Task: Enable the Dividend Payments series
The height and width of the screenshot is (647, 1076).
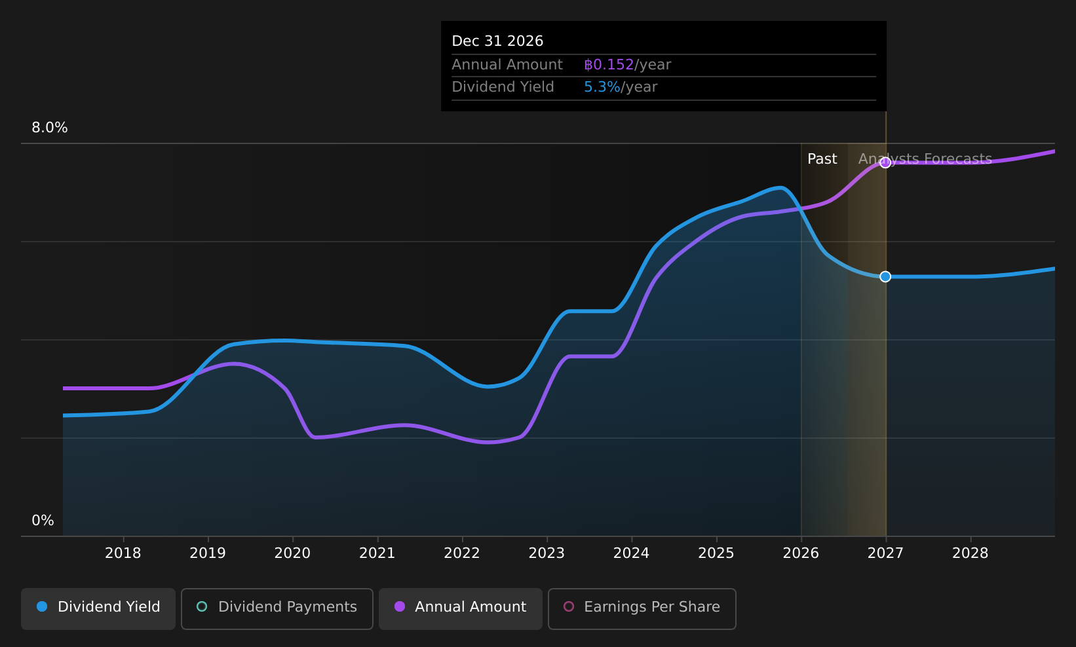Action: (277, 608)
